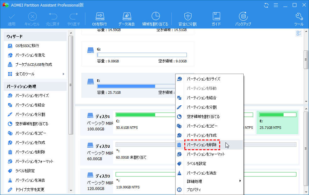This screenshot has height=195, width=309.
Task: Click 元に戻す undo button
Action: [x=53, y=19]
